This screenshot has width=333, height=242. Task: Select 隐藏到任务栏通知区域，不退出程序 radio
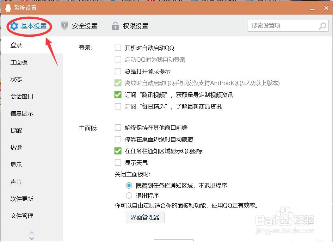click(129, 185)
